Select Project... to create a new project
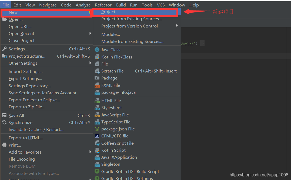291x180 pixels. pyautogui.click(x=109, y=12)
